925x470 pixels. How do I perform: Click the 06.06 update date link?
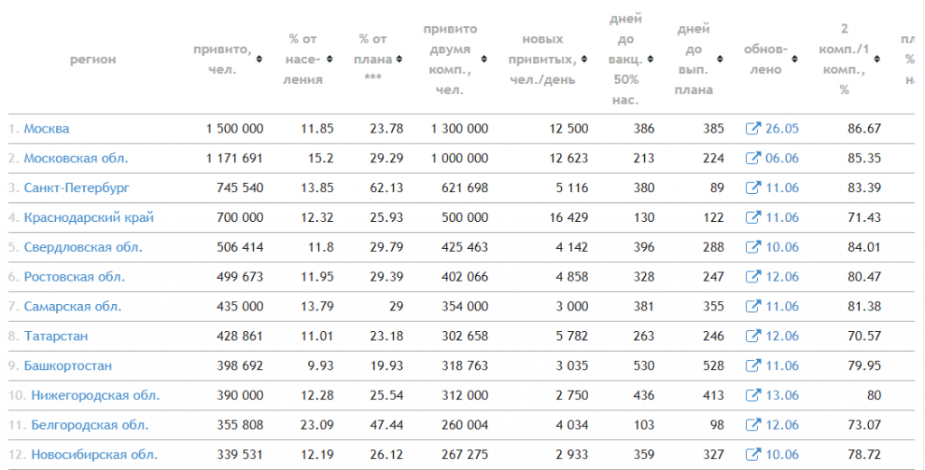coord(781,158)
